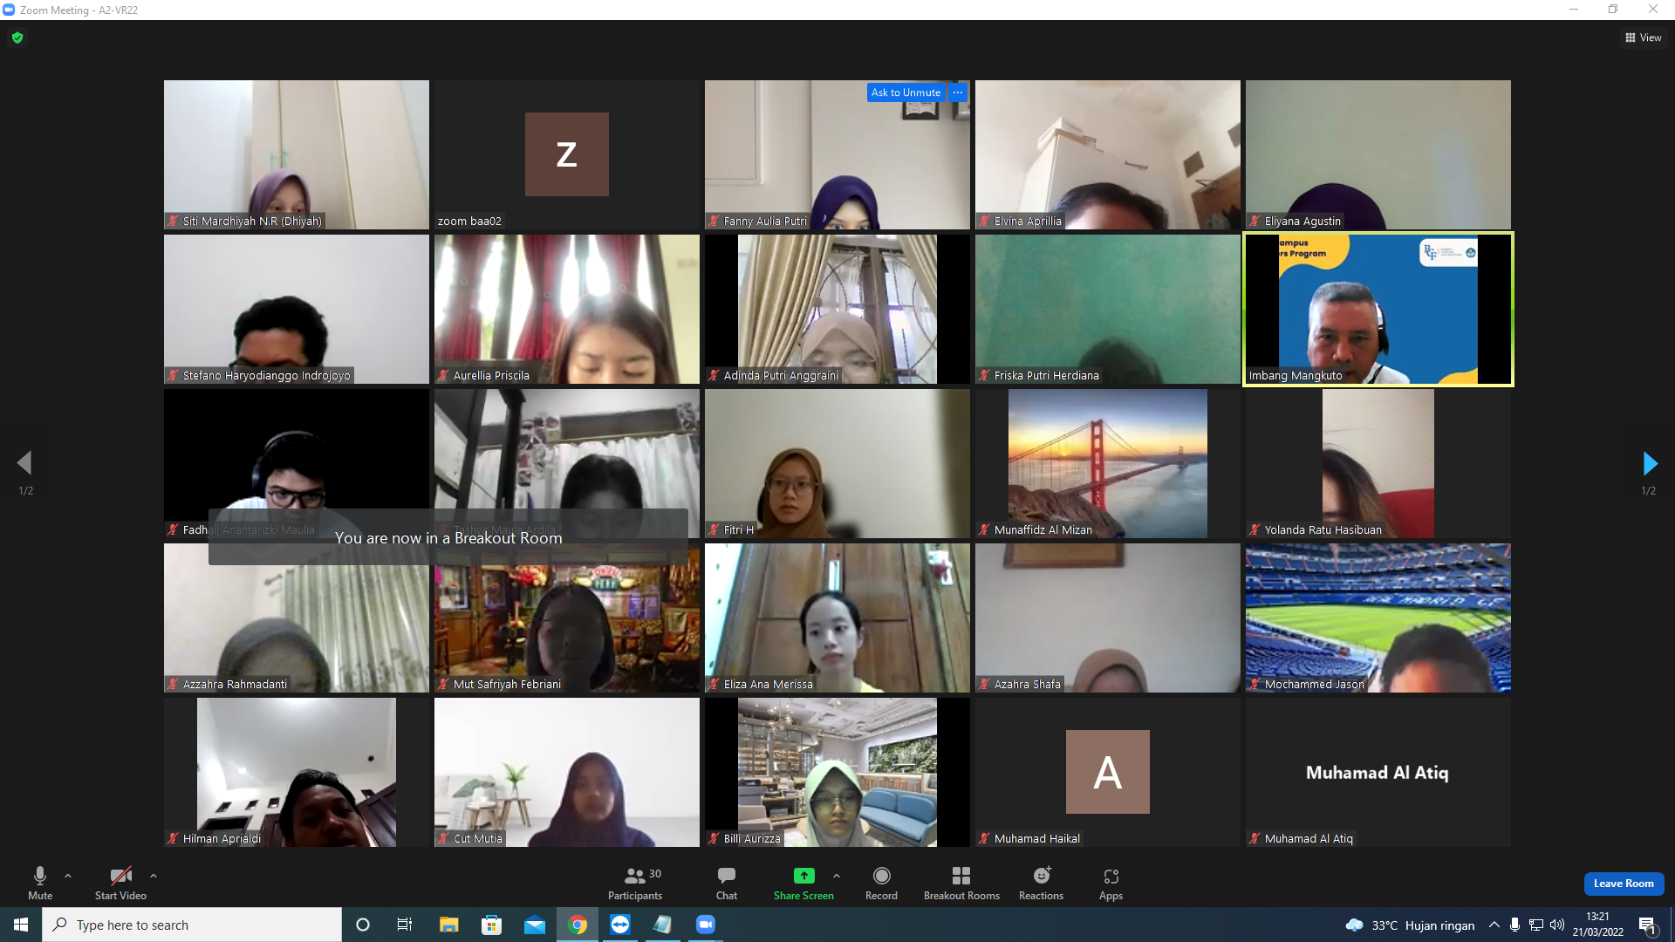
Task: Show hidden system tray icons
Action: point(1494,925)
